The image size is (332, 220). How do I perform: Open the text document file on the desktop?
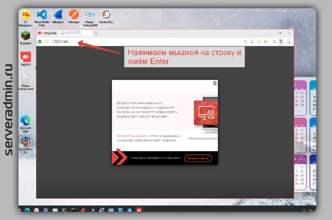(x=26, y=81)
